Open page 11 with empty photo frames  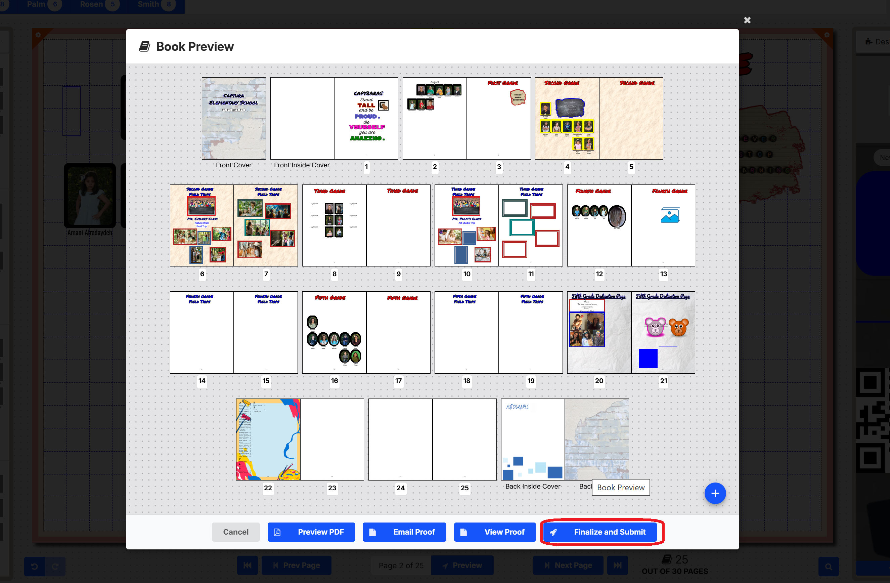coord(530,225)
